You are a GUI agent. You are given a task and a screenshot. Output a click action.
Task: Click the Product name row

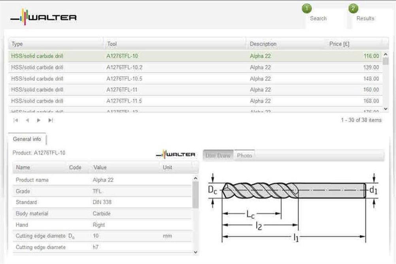(x=102, y=180)
